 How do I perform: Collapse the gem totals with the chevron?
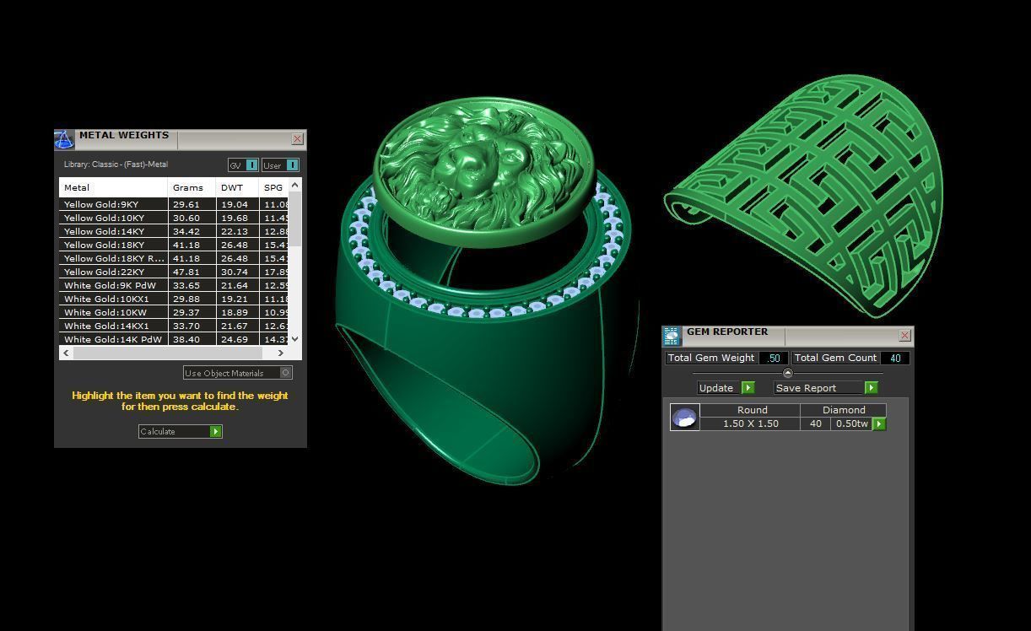(x=788, y=373)
